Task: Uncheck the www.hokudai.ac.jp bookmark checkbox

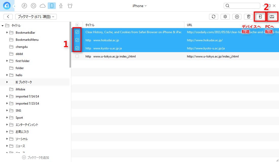Action: point(77,40)
